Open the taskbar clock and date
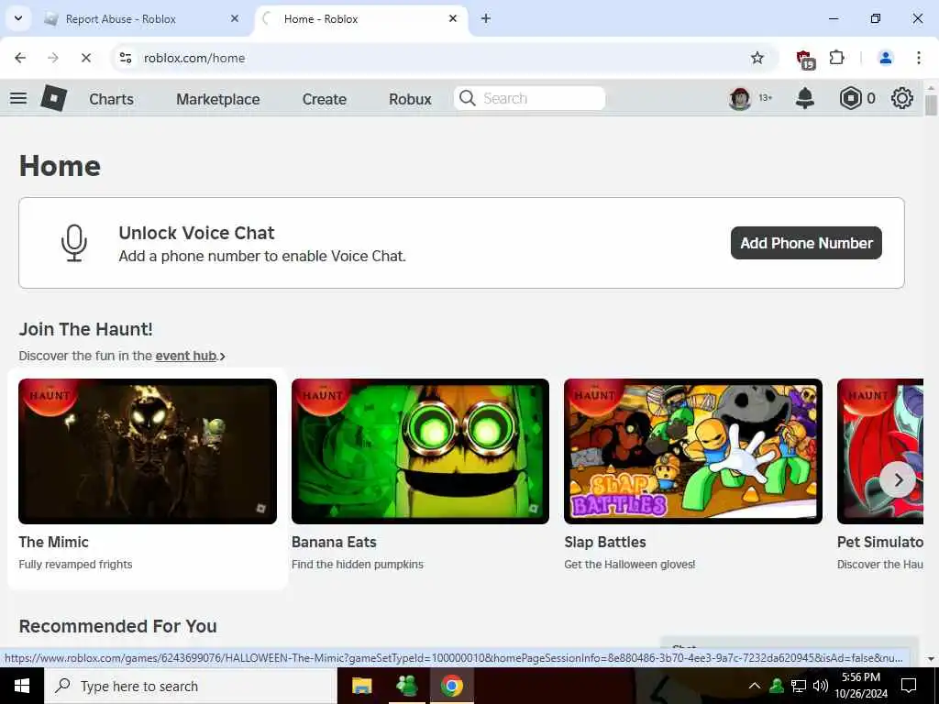 tap(861, 686)
